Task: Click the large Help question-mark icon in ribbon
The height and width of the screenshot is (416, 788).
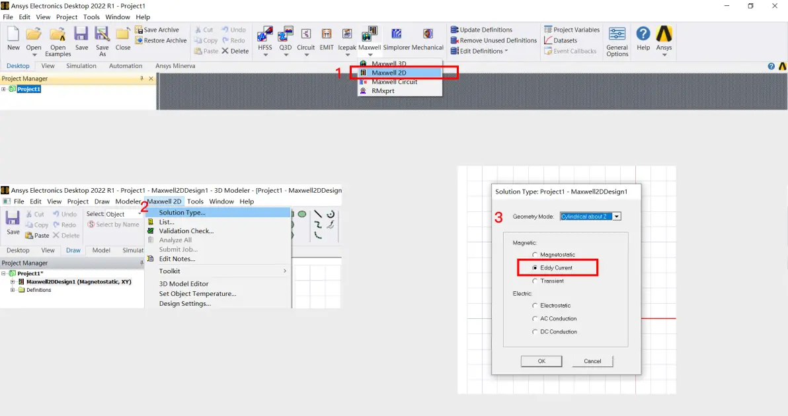Action: (643, 38)
